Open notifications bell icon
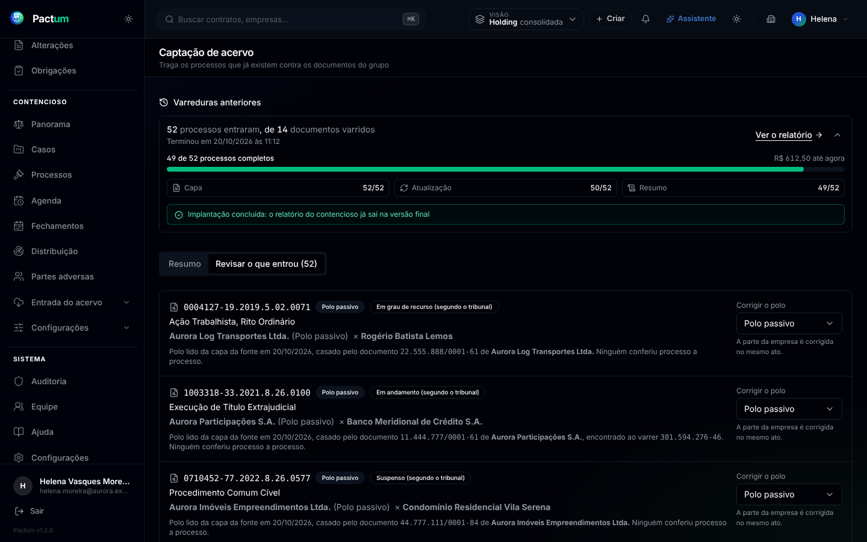 click(x=645, y=19)
